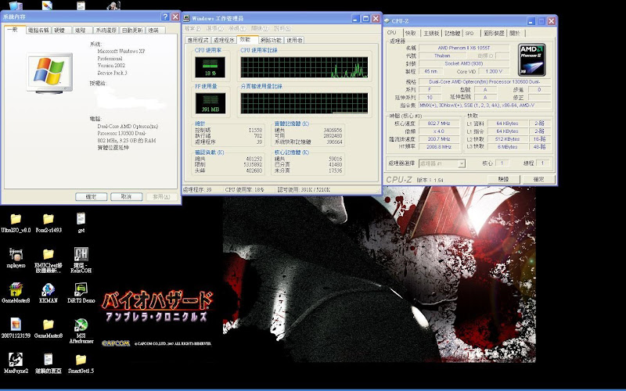Image resolution: width=626 pixels, height=391 pixels.
Task: Open the SmartGet1.5 folder icon
Action: tap(81, 360)
